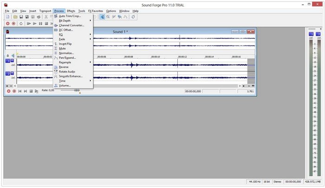This screenshot has width=325, height=188.
Task: Expand the EQ submenu
Action: [x=73, y=35]
